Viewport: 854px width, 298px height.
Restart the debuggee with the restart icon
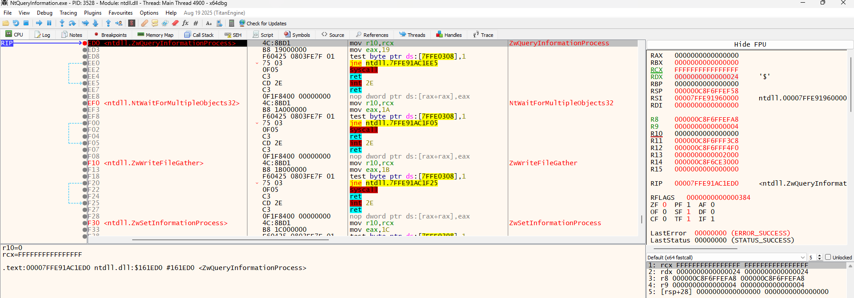(x=16, y=23)
